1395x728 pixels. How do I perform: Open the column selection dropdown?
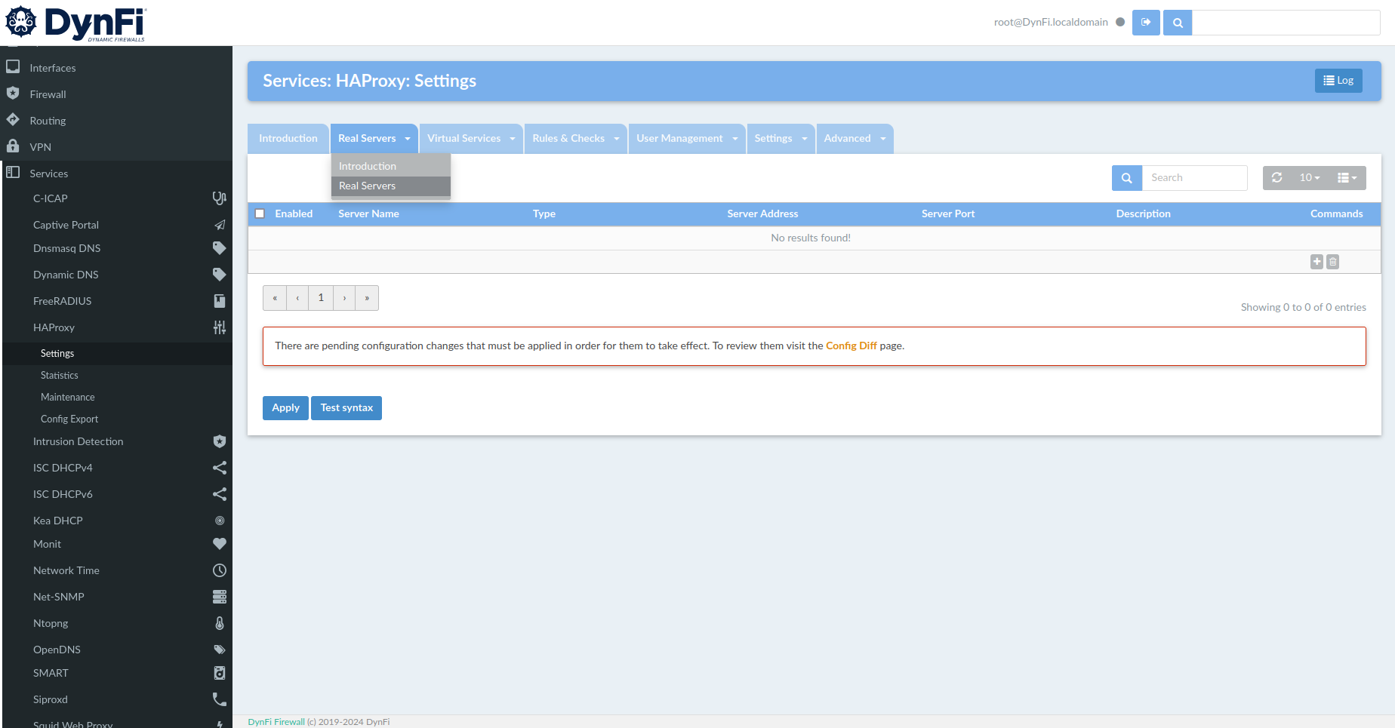coord(1347,178)
